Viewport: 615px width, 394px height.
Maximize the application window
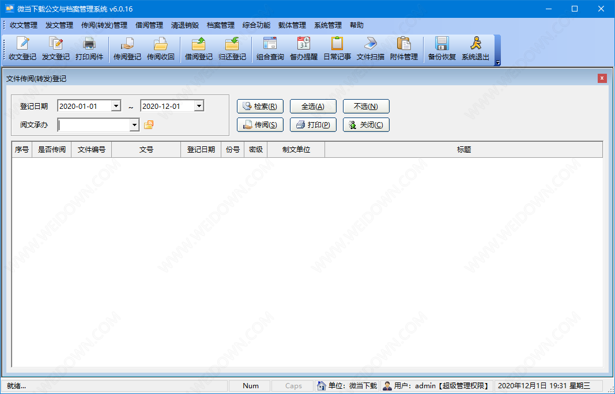575,9
